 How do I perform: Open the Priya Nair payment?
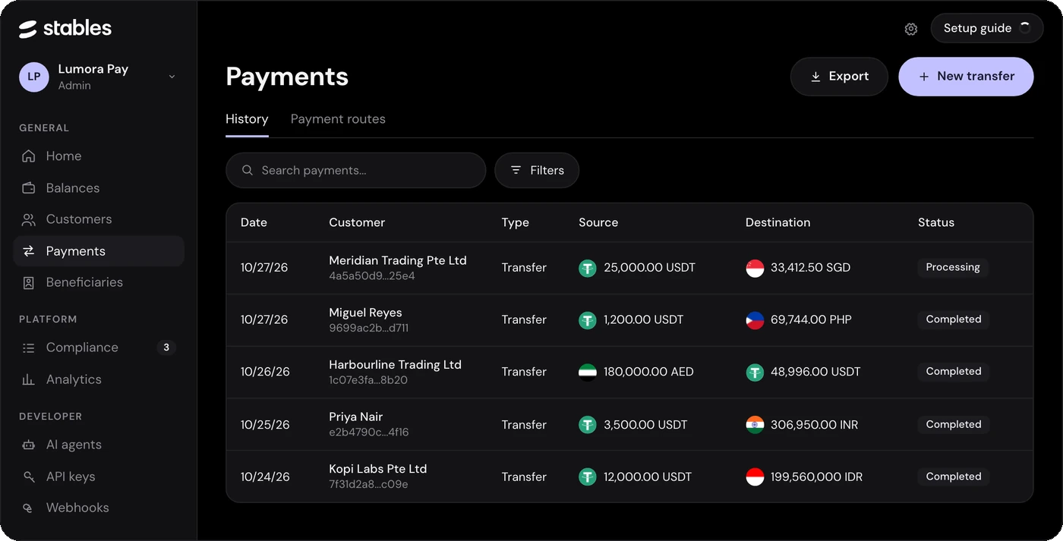click(x=629, y=424)
